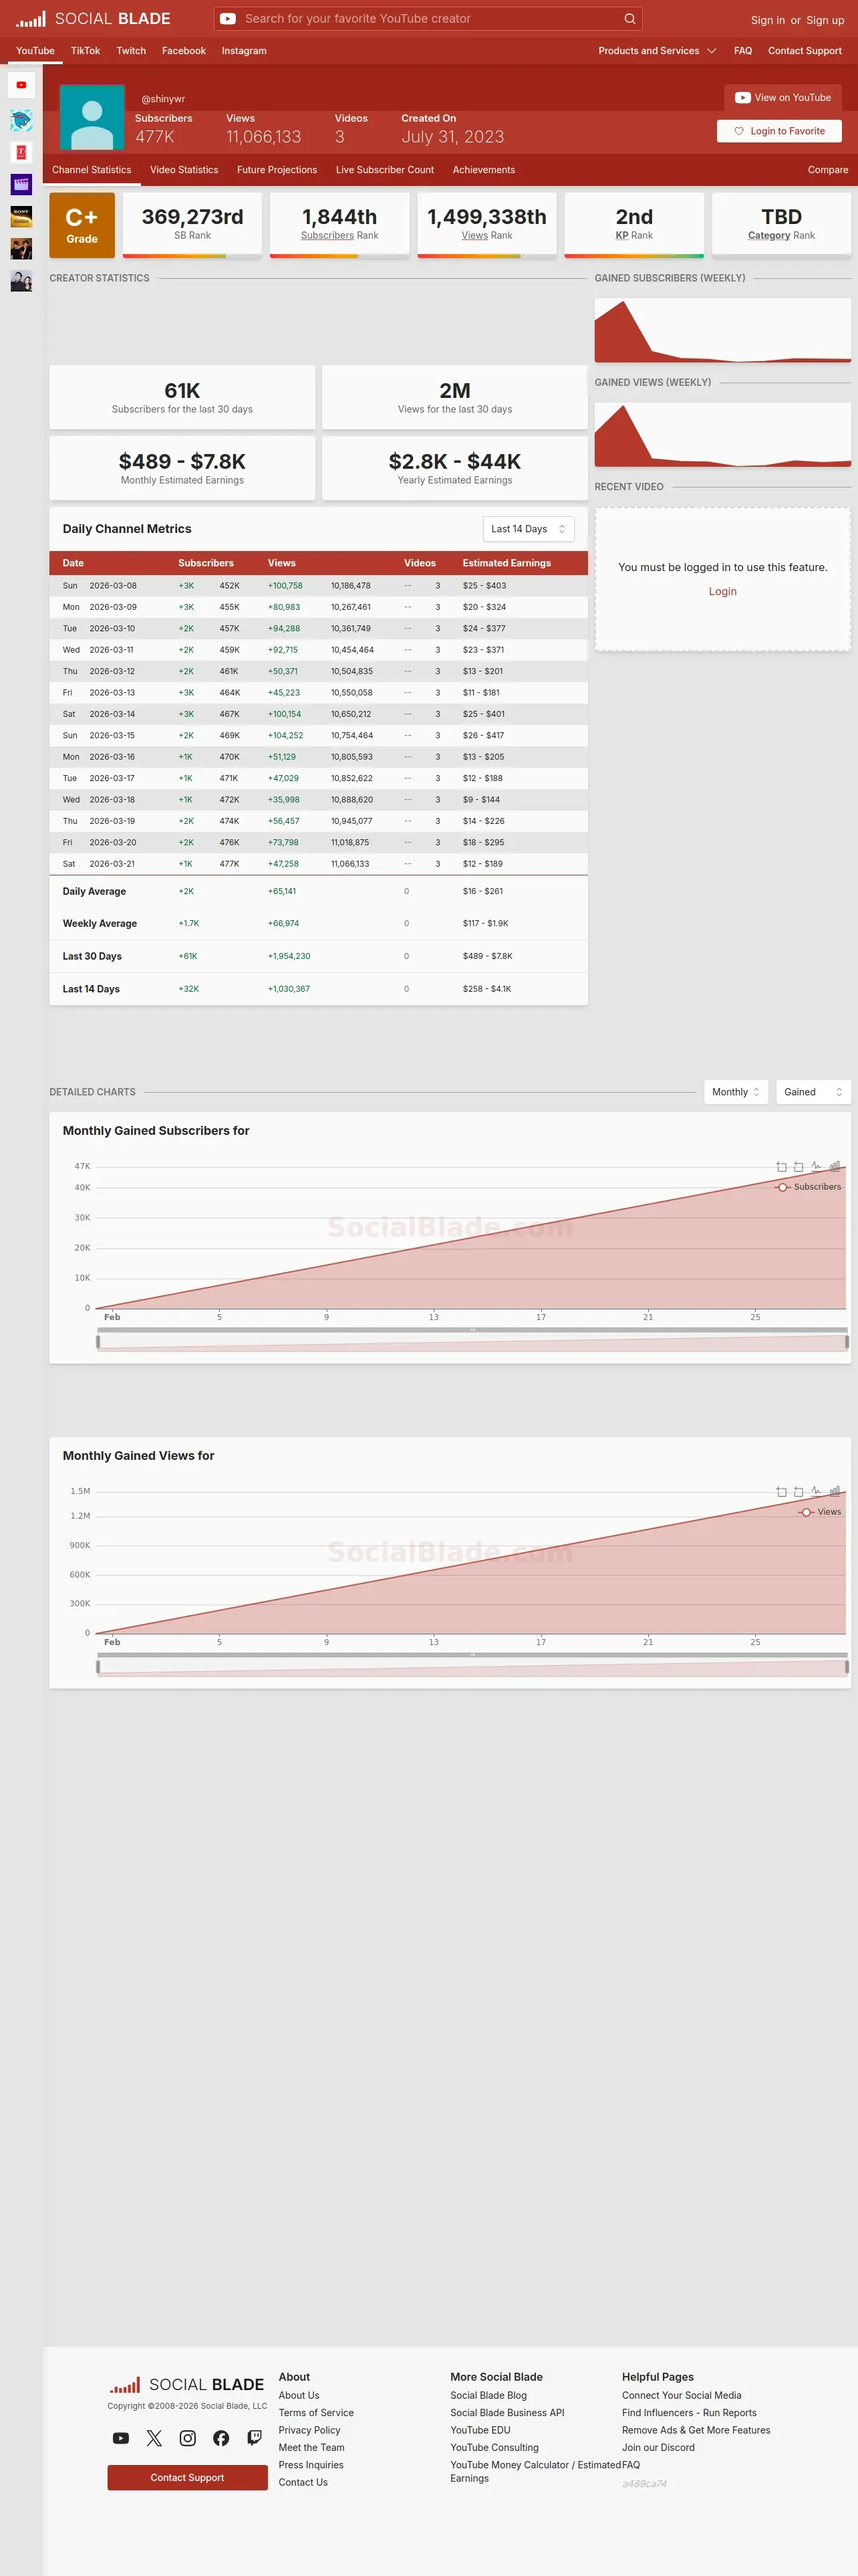858x2576 pixels.
Task: Click the data zoom icon on Subscribers chart
Action: tap(781, 1167)
